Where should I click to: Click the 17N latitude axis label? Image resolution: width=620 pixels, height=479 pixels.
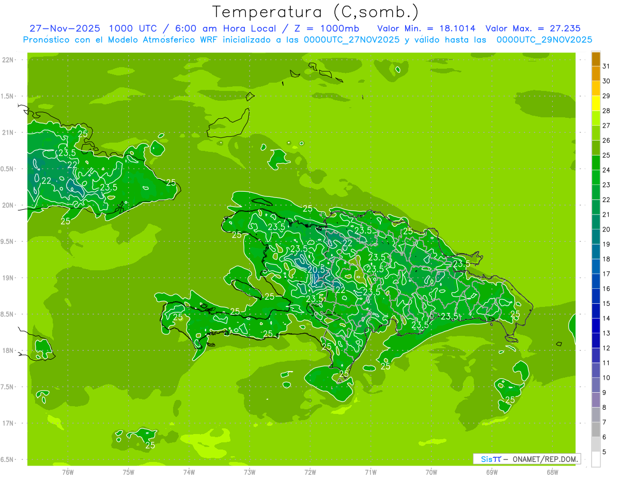(x=8, y=423)
